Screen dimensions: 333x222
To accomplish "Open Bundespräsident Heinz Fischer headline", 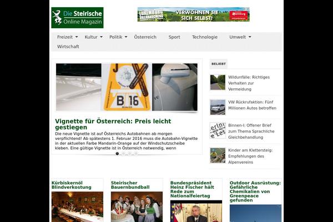I will coord(192,189).
